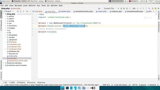The image size is (160, 90).
Task: Open editor tabs three-dot options menu
Action: tap(156, 11)
